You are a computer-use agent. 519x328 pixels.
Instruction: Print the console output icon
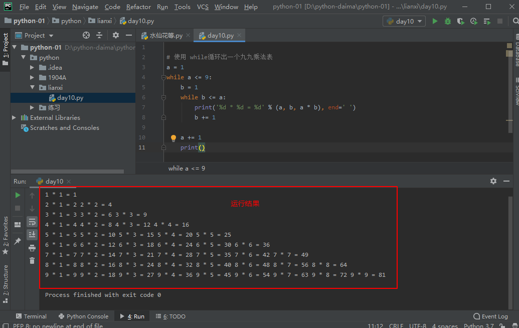[32, 248]
